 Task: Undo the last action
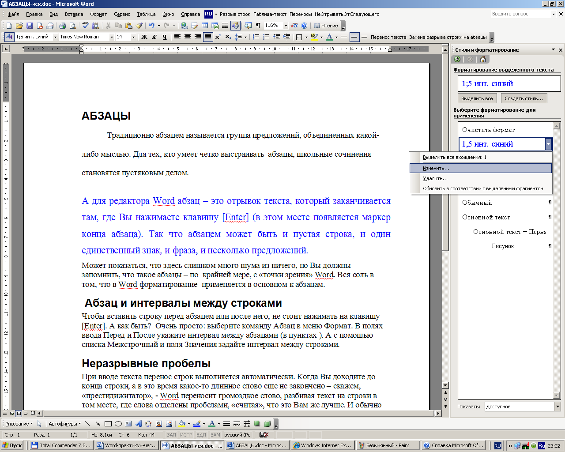tap(151, 26)
